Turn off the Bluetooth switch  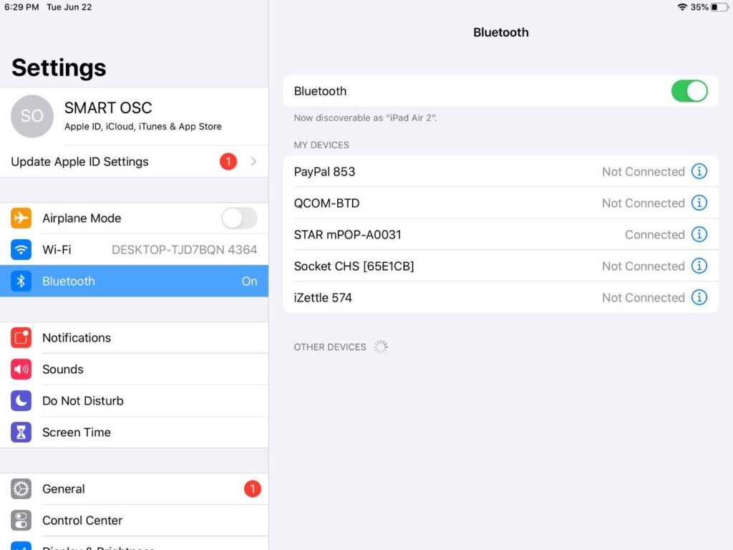pos(689,91)
